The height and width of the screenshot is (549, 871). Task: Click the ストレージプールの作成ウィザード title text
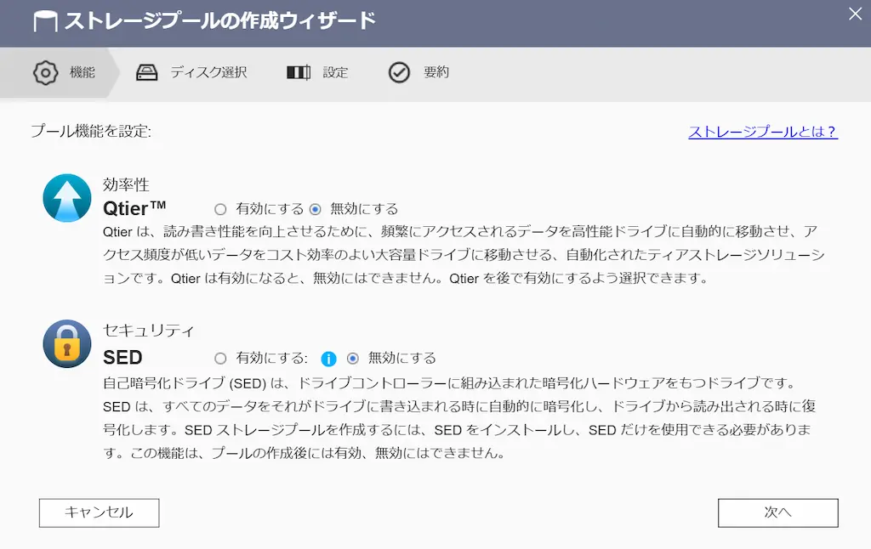[220, 21]
